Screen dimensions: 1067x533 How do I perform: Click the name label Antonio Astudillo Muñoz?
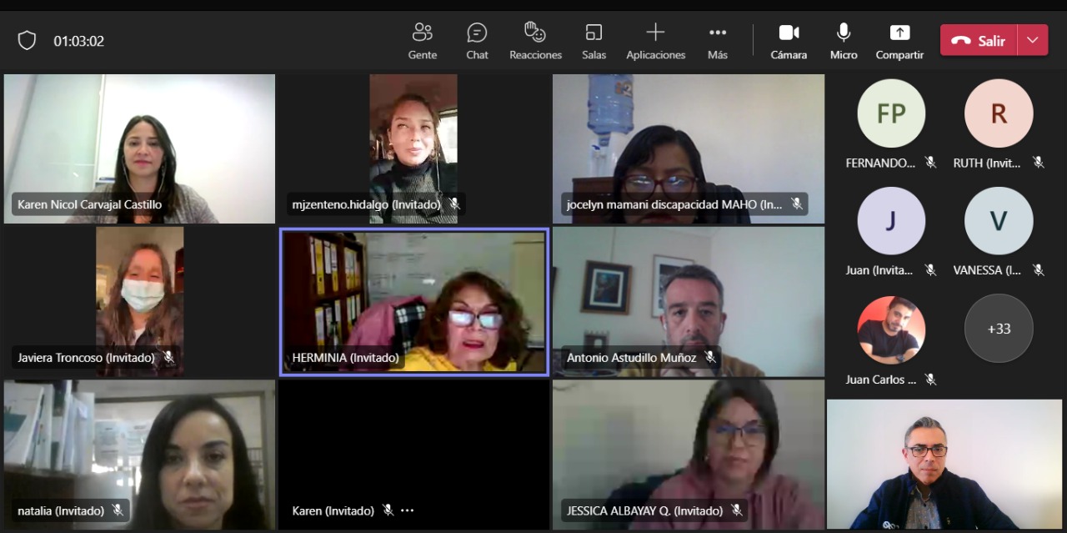(x=631, y=358)
